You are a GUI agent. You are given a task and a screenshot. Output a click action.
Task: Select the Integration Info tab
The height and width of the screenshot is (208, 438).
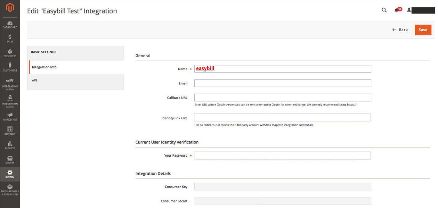76,67
